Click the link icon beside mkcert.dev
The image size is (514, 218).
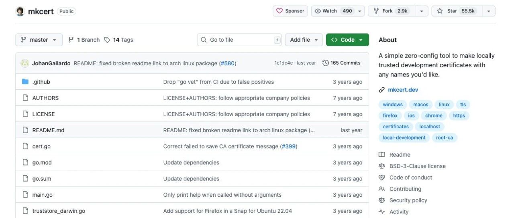pyautogui.click(x=381, y=90)
